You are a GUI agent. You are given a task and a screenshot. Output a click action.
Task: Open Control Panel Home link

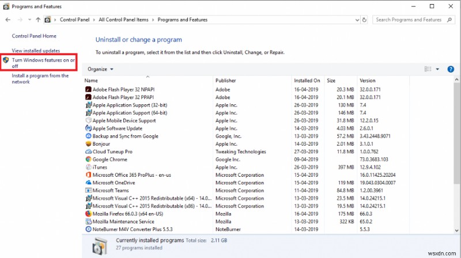tap(34, 36)
